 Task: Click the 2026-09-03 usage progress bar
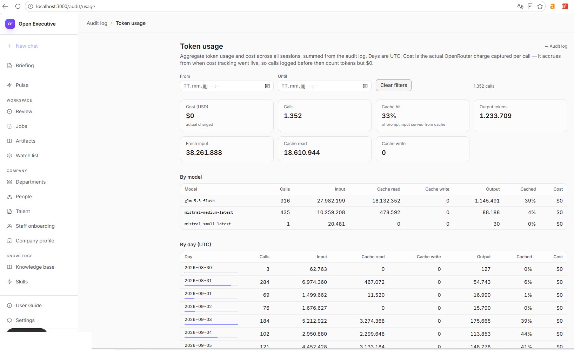tap(211, 324)
